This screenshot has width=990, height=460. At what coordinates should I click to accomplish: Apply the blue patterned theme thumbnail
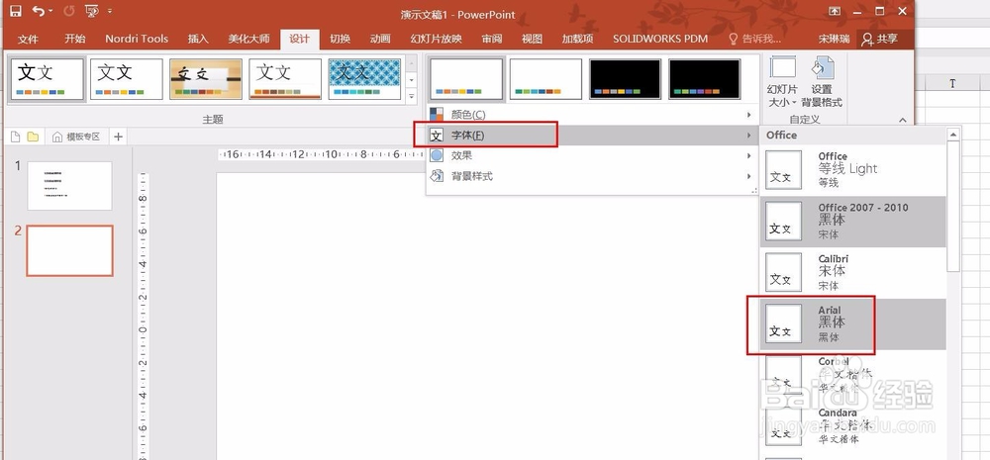pos(365,79)
